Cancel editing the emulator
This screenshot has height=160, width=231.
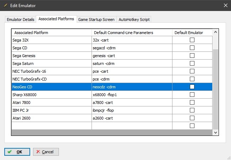pos(46,152)
